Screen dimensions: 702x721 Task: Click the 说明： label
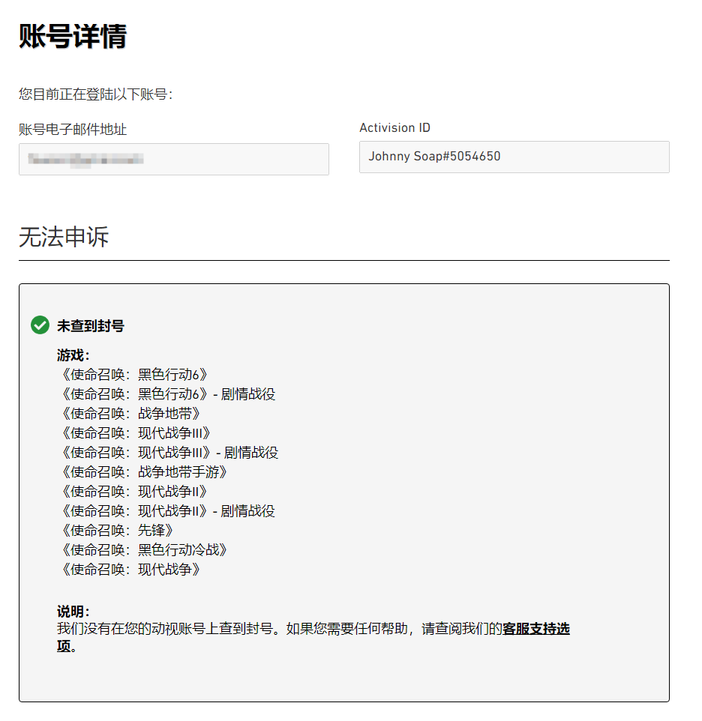(73, 612)
